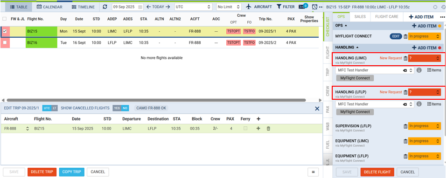This screenshot has width=447, height=178.
Task: Toggle the Ferry checkbox for BIZ15
Action: point(245,129)
